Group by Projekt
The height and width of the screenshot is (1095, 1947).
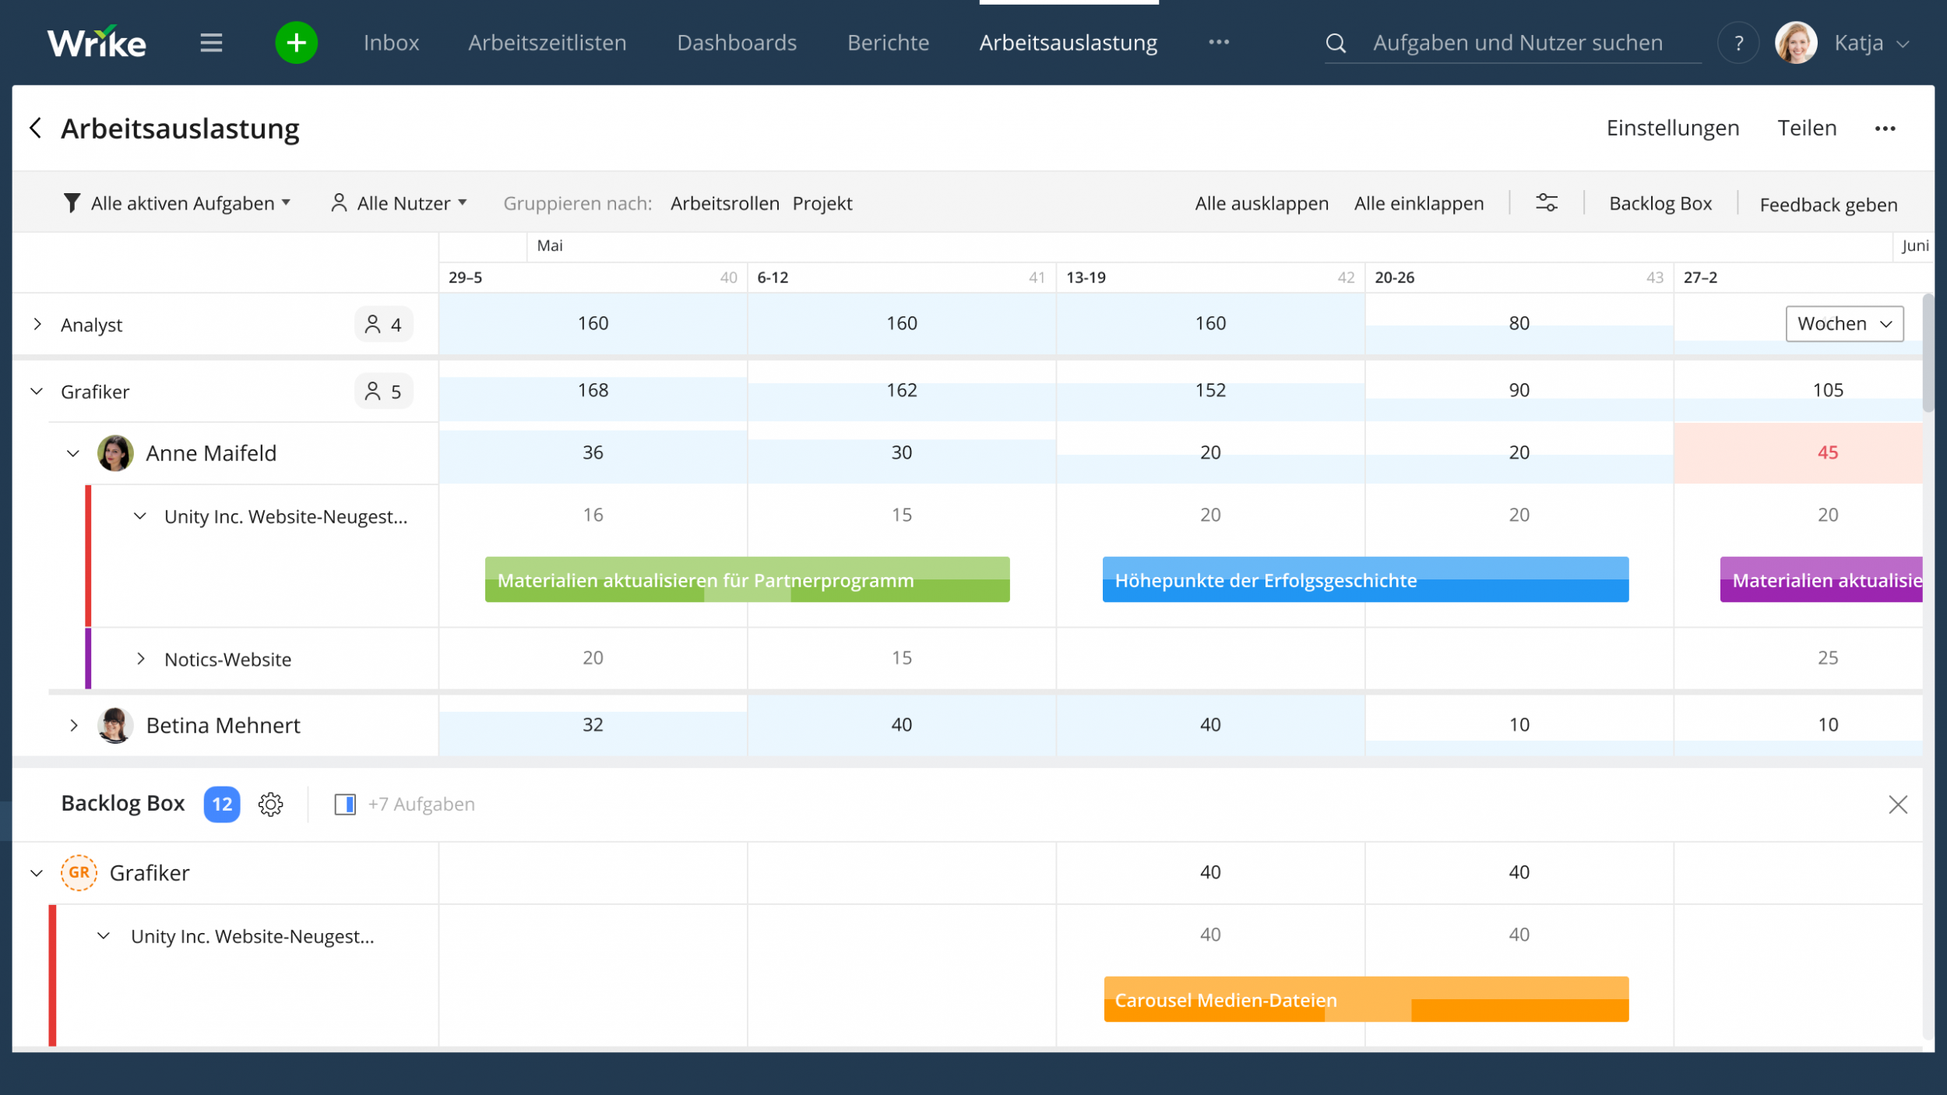(x=822, y=203)
